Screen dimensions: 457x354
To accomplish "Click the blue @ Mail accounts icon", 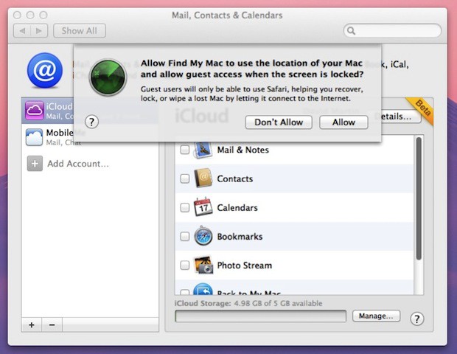I will tap(44, 71).
